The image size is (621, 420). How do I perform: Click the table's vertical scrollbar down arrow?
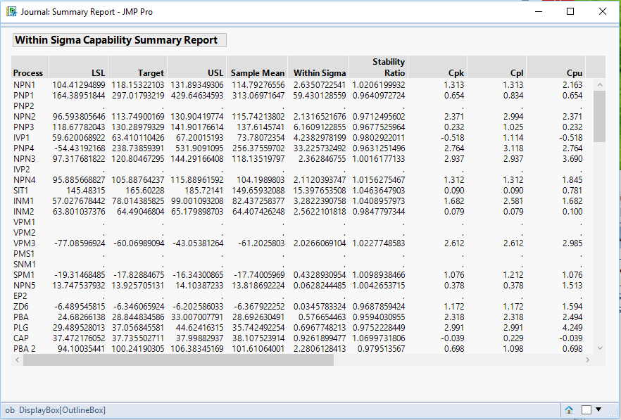click(600, 348)
